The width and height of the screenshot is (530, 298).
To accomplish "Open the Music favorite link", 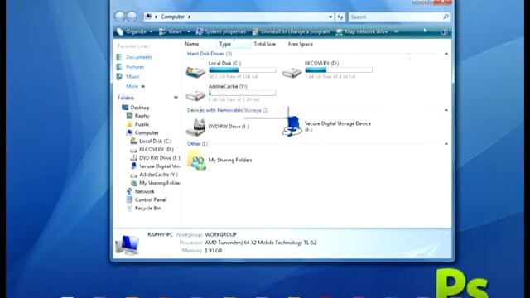I will [x=132, y=77].
